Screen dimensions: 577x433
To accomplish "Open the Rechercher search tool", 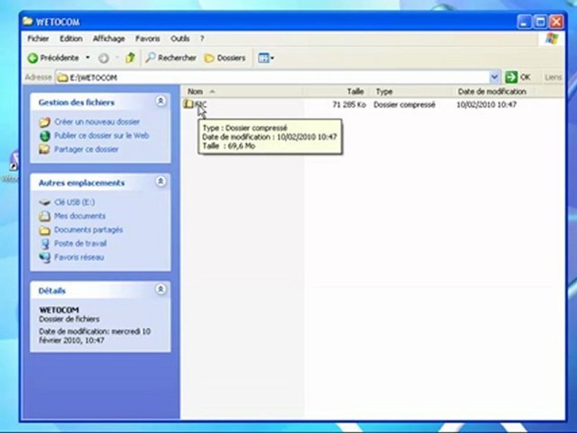I will pos(171,58).
